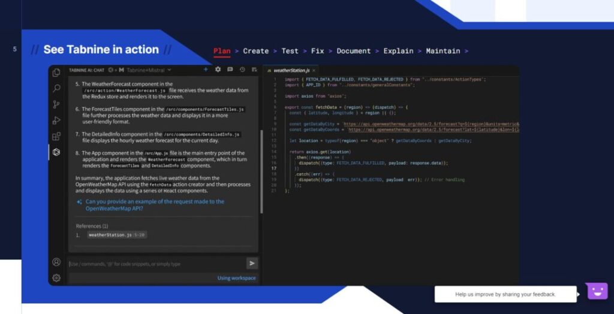Click '/src/components/DetailedInfo.js' code path

(x=202, y=134)
